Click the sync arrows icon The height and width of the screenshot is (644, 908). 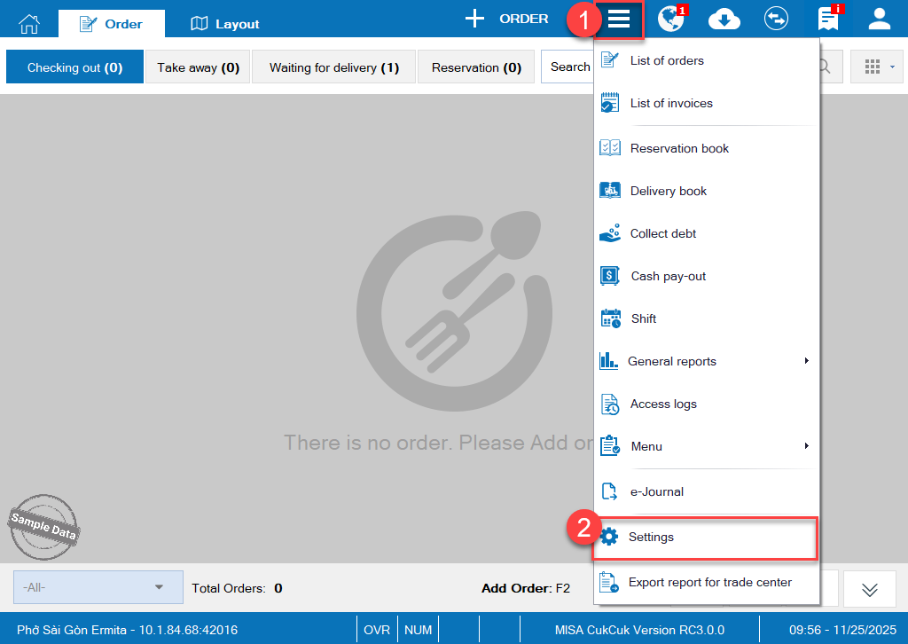click(777, 20)
